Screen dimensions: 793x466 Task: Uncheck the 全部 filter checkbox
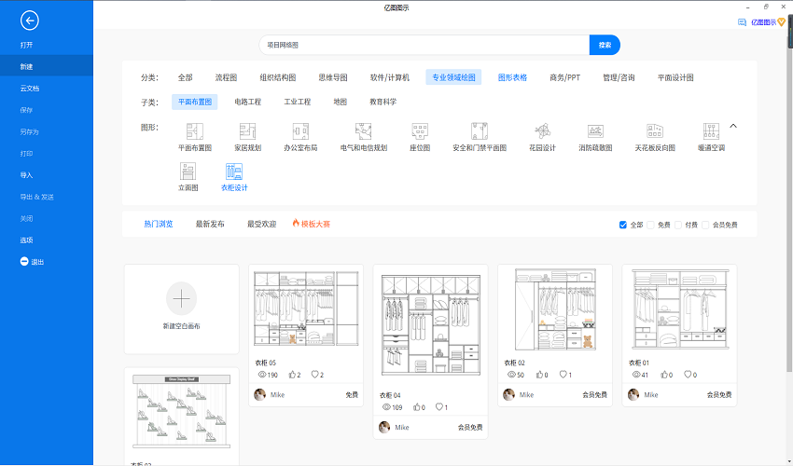pos(623,225)
